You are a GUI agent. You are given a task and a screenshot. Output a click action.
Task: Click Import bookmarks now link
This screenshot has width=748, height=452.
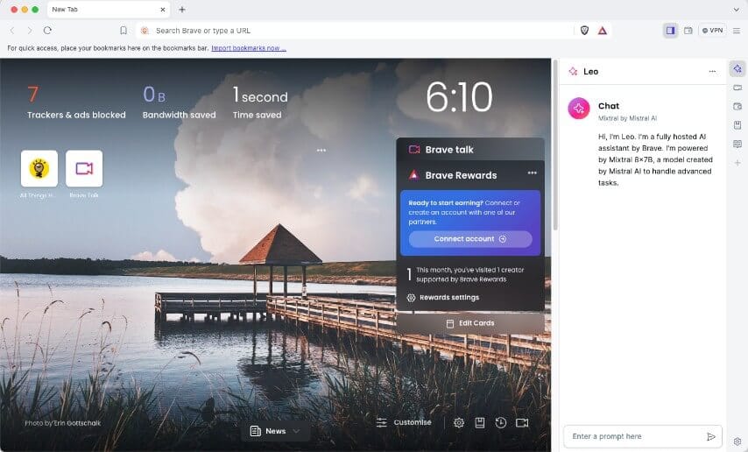click(249, 48)
